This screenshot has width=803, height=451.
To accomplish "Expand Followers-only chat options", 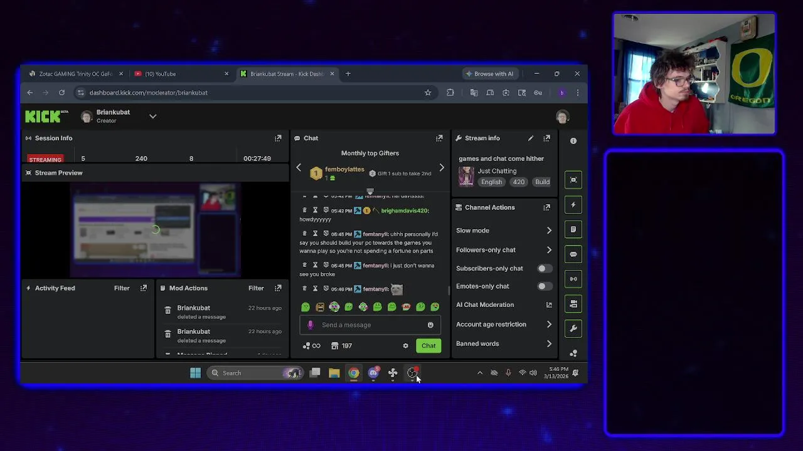I will 549,250.
